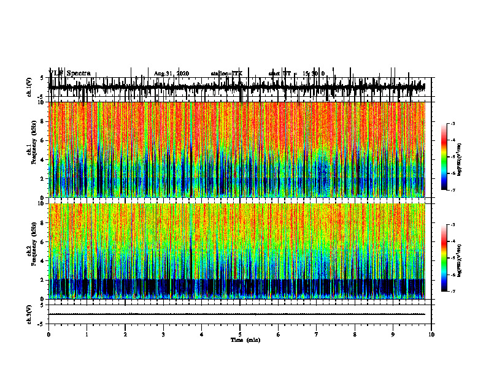Image resolution: width=486 pixels, height=375 pixels.
Task: Click time axis tick label '8'
Action: coord(355,335)
